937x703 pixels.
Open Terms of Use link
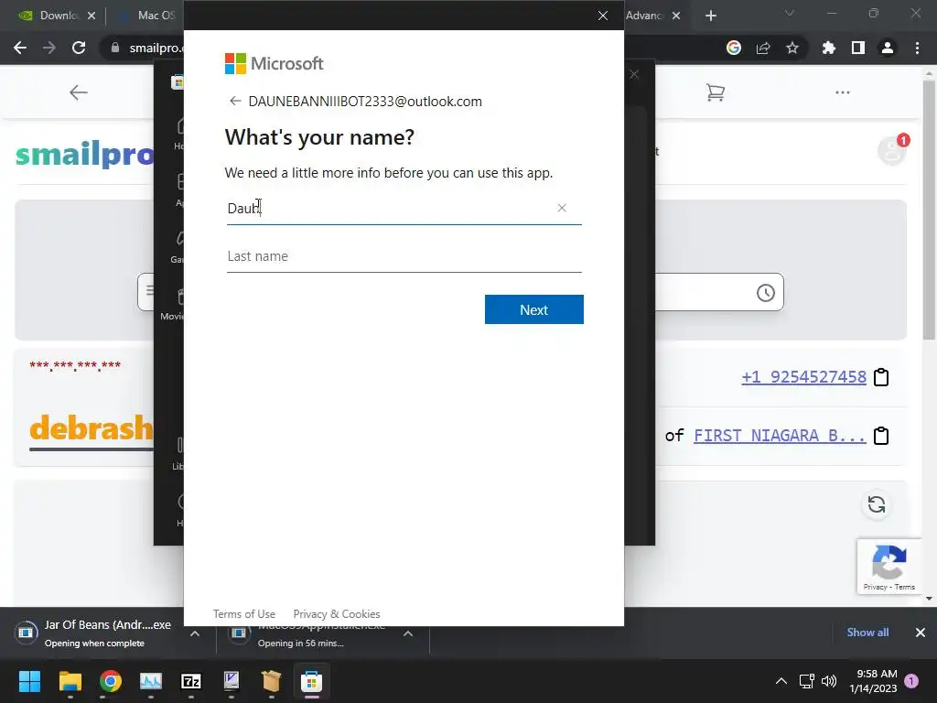[x=243, y=614]
